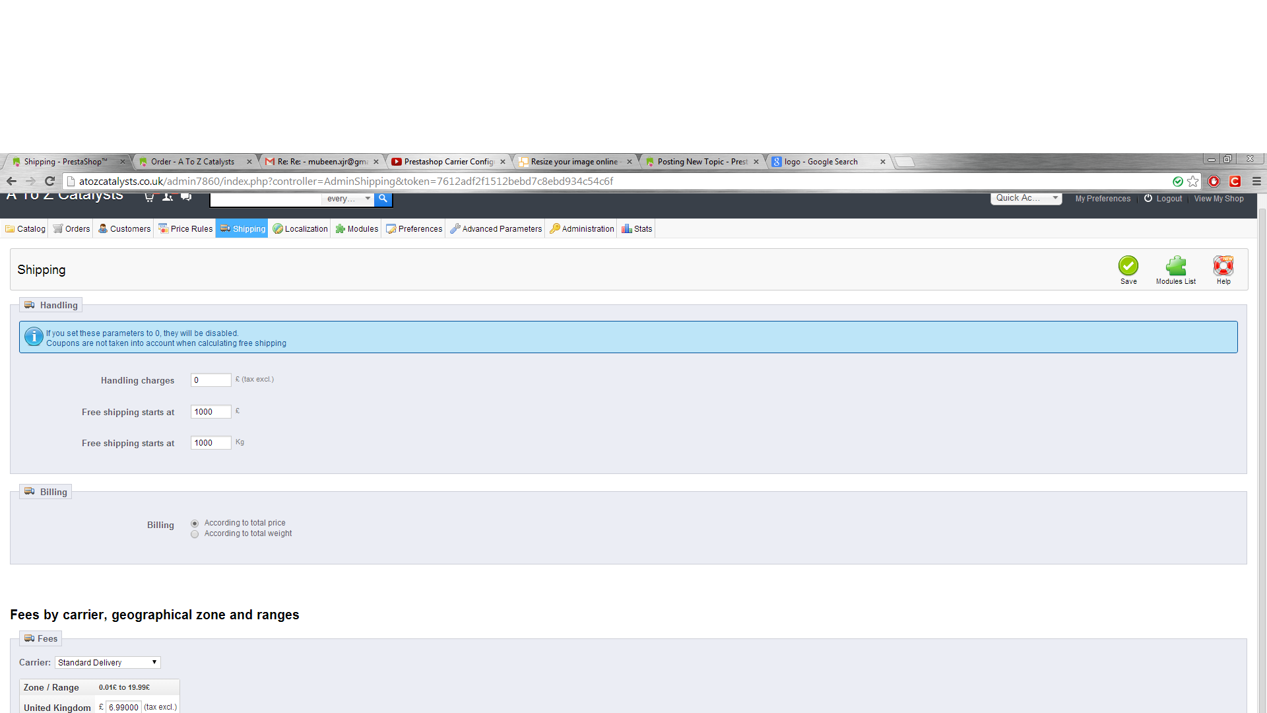Open the Modules menu tab
The image size is (1267, 713).
pos(357,229)
